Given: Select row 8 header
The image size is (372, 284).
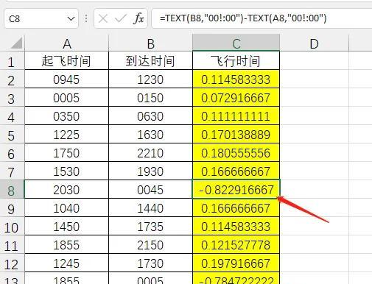Looking at the screenshot, I should click(x=12, y=190).
